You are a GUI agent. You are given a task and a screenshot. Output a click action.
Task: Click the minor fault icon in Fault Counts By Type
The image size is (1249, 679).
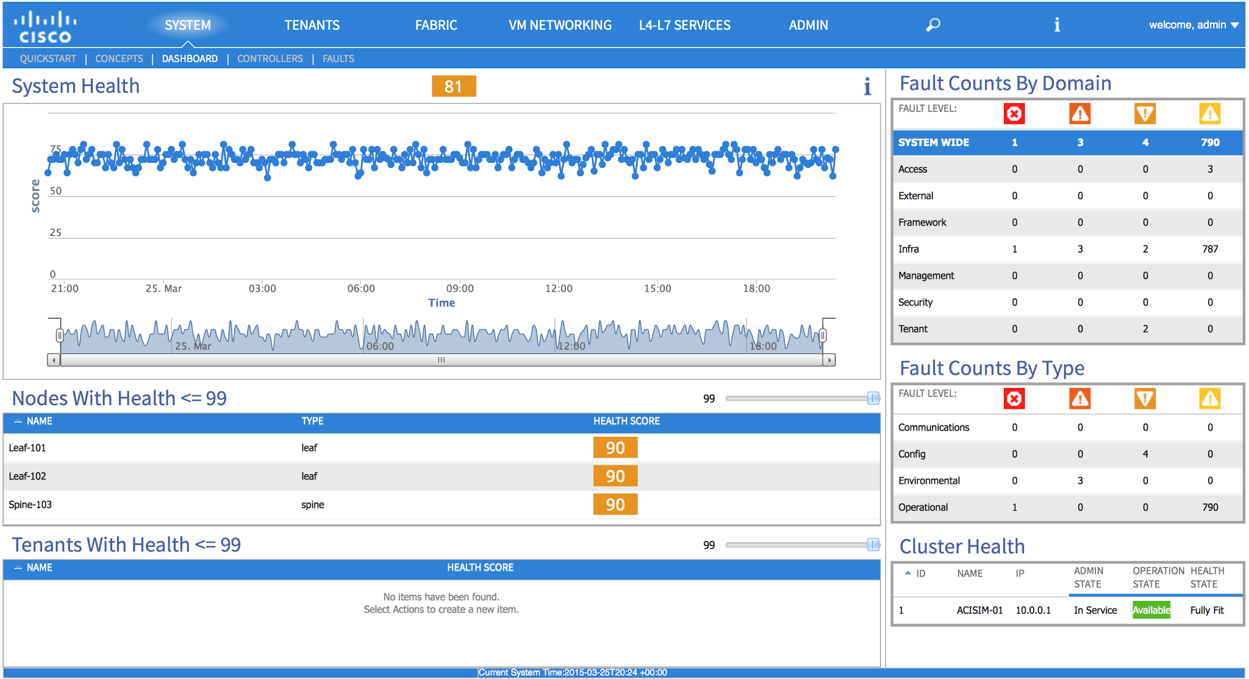1145,399
